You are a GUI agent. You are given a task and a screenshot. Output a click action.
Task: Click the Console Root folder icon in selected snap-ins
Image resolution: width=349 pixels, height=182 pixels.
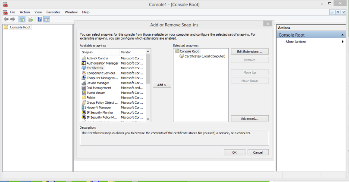(x=177, y=51)
